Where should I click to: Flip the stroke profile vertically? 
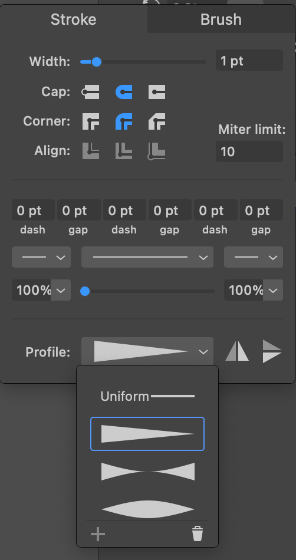coord(272,351)
